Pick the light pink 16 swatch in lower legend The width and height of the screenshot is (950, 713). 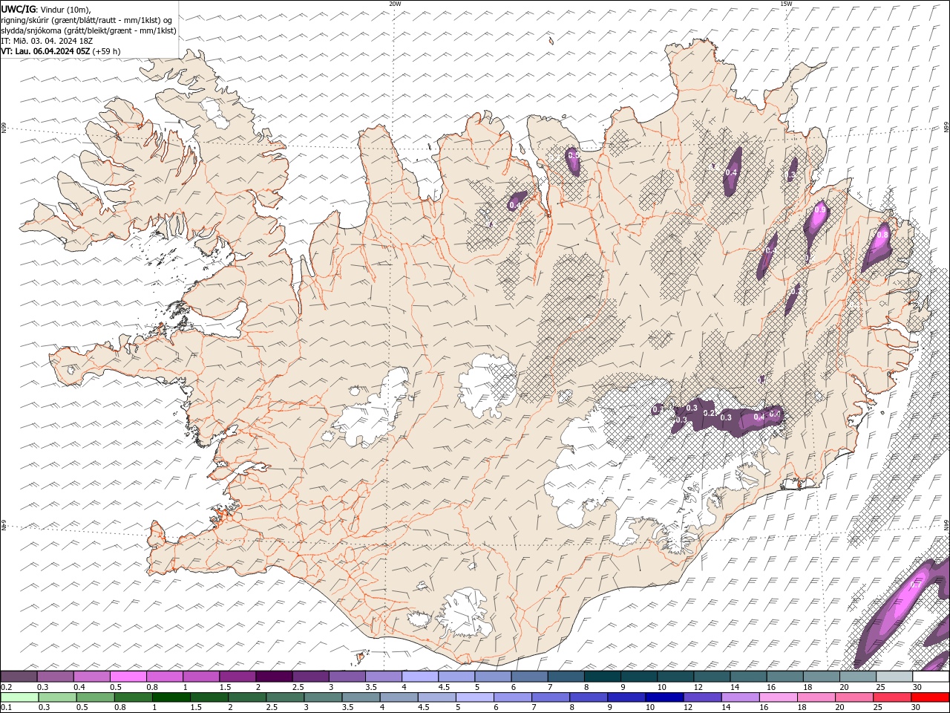[x=778, y=697]
